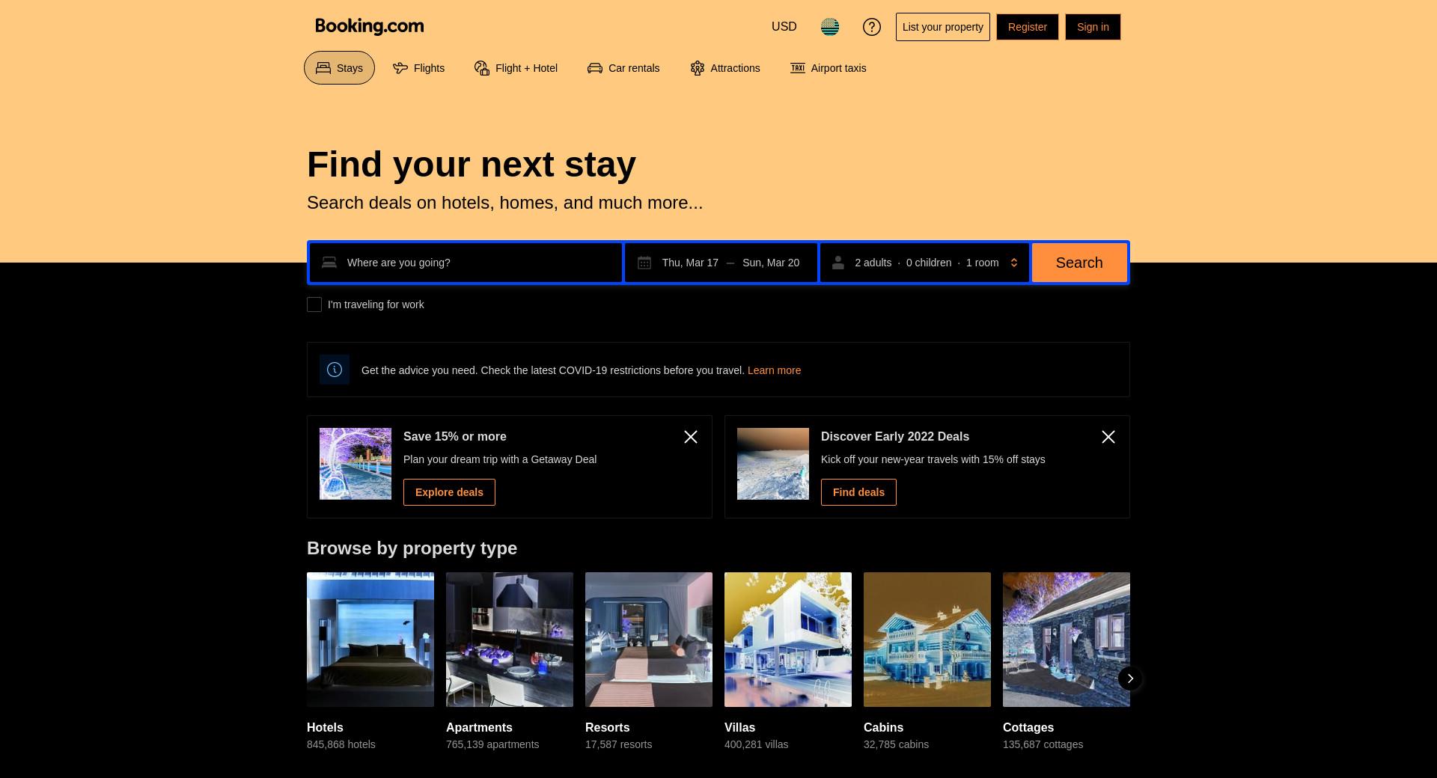Click the Sign in button
The width and height of the screenshot is (1437, 778).
coord(1093,27)
